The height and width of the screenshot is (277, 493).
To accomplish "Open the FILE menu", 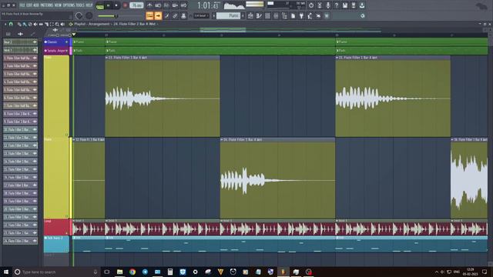I will (22, 5).
